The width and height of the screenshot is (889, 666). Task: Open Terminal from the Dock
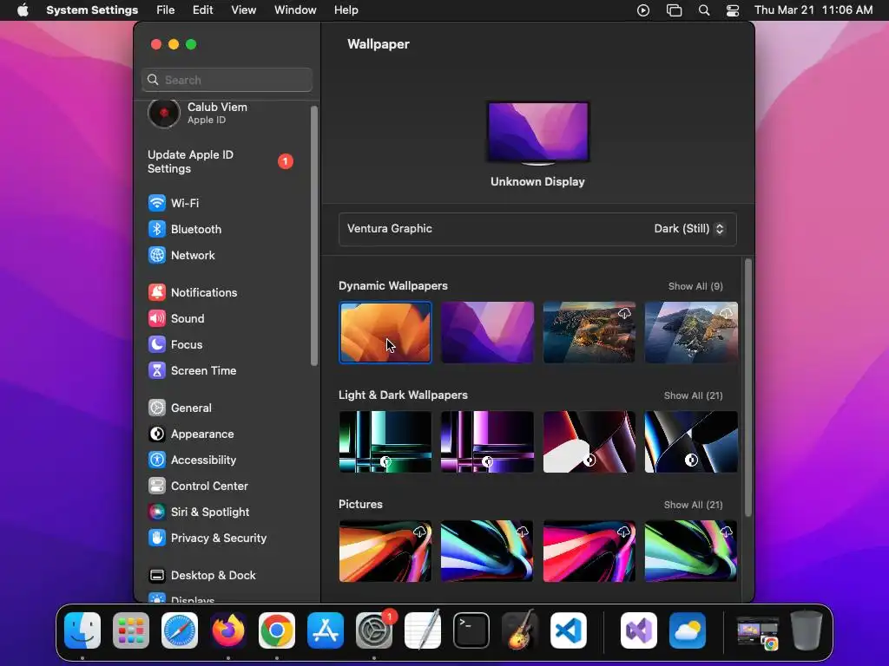click(471, 630)
